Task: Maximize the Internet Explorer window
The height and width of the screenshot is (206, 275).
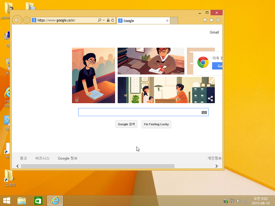Action: click(207, 13)
